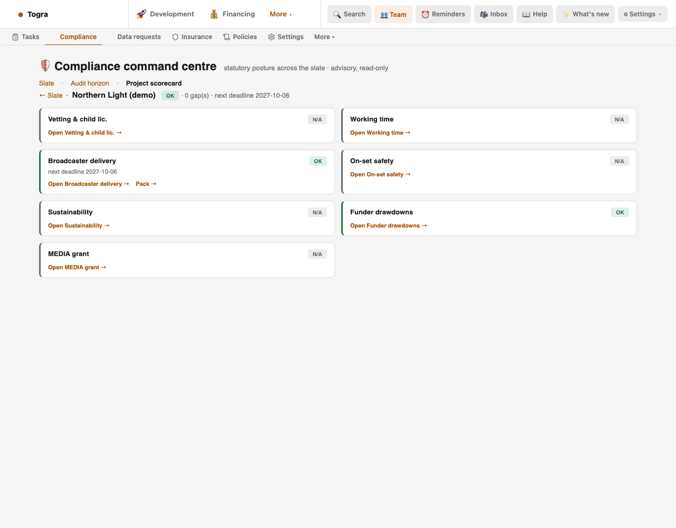Expand the sub-navigation More menu
This screenshot has height=528, width=676.
click(324, 37)
